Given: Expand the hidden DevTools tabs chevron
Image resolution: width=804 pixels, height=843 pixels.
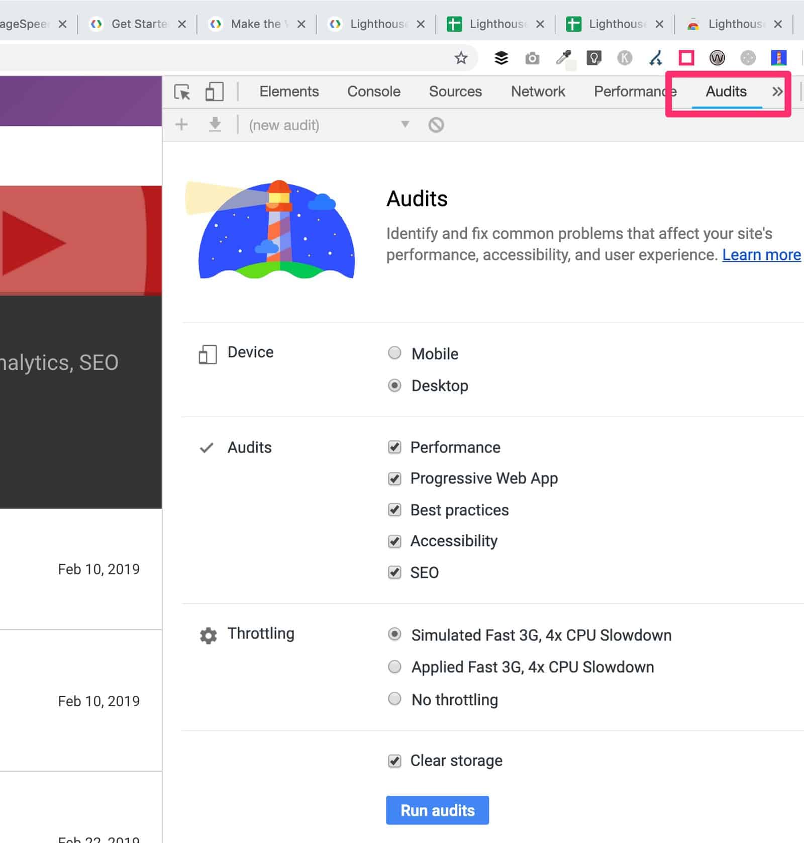Looking at the screenshot, I should 777,92.
